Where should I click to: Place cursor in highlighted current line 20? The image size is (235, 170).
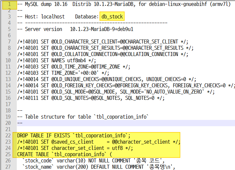tap(126, 123)
